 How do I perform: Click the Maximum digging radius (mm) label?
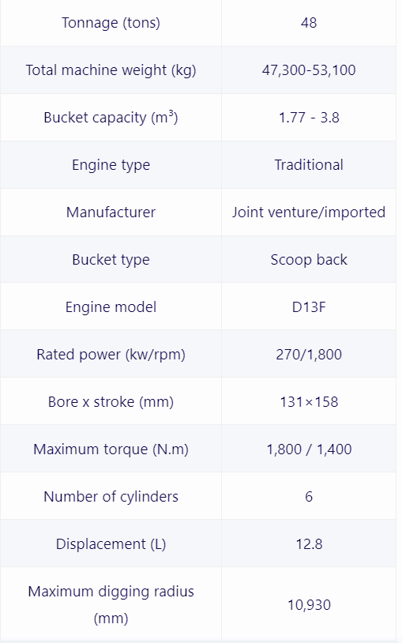pos(111,604)
